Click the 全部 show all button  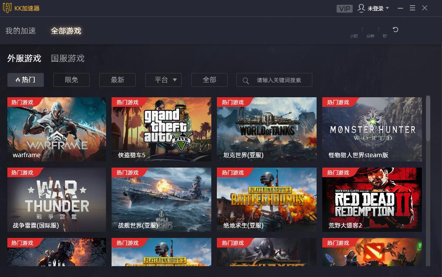[209, 79]
